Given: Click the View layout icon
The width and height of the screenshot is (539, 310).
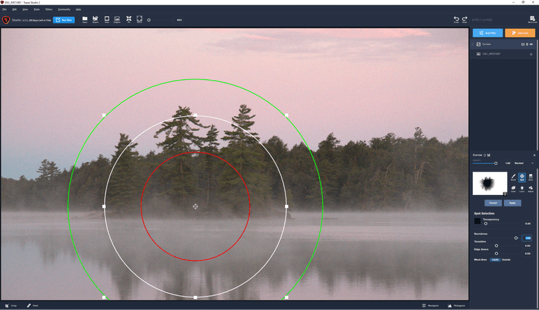Looking at the screenshot, I should [106, 20].
